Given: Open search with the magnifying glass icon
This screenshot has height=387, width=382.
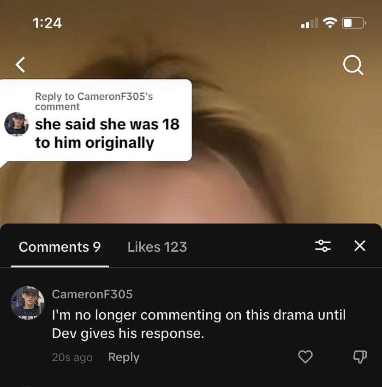Looking at the screenshot, I should (x=353, y=65).
